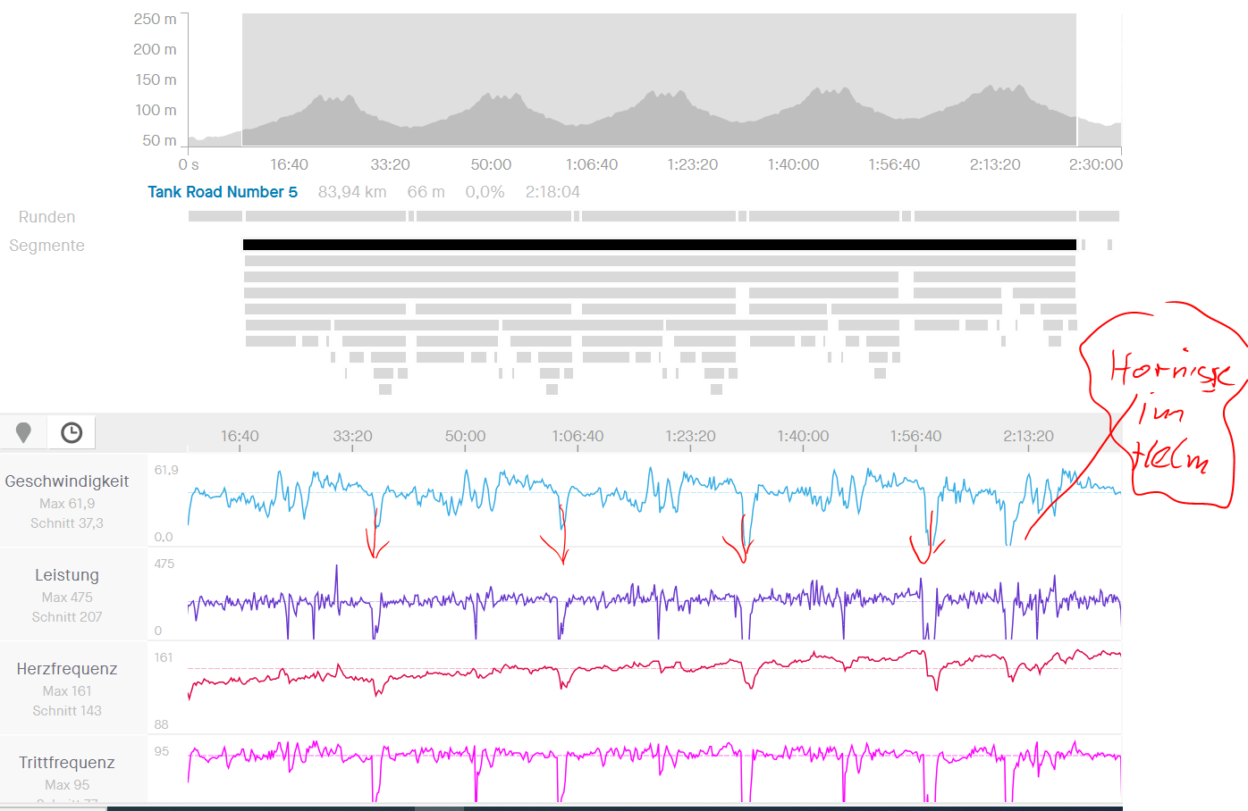Screen dimensions: 1248x811
Task: Click the Segmente row label
Action: point(46,246)
